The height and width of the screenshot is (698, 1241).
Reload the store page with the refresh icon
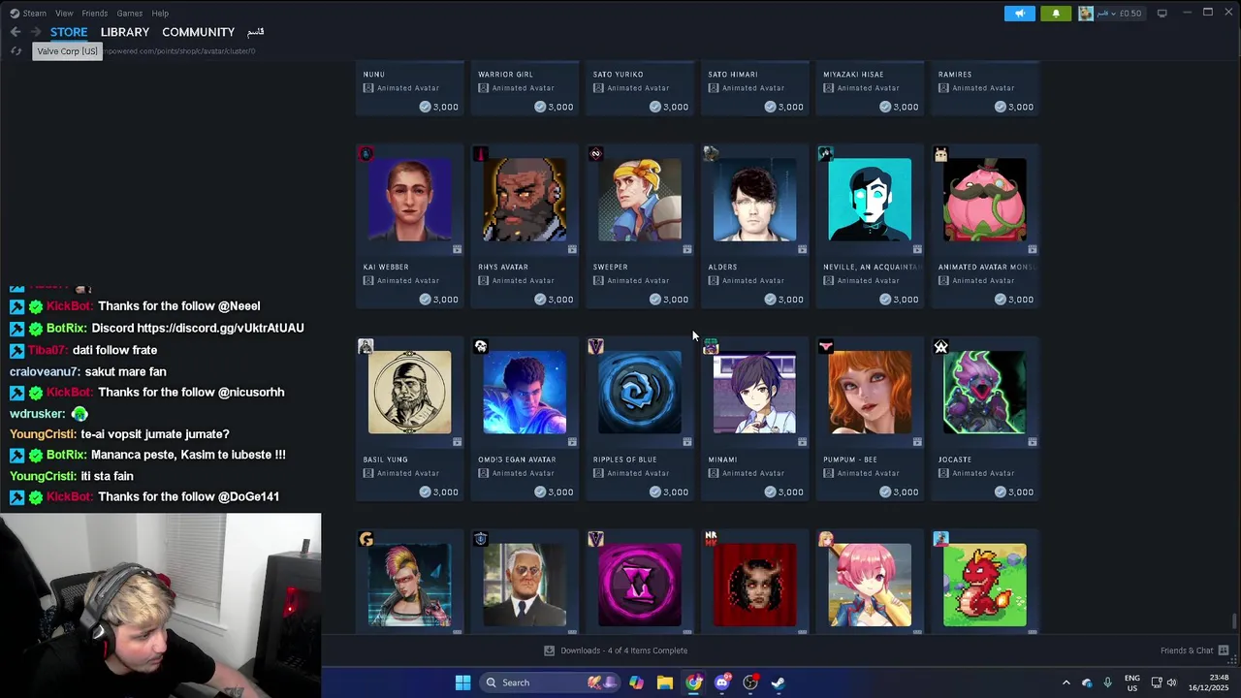point(16,51)
